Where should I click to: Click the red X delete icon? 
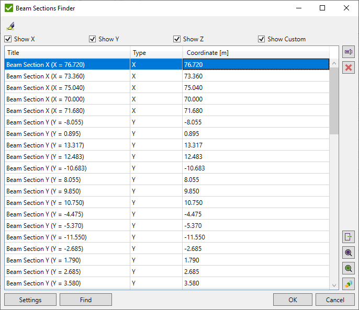pyautogui.click(x=349, y=67)
